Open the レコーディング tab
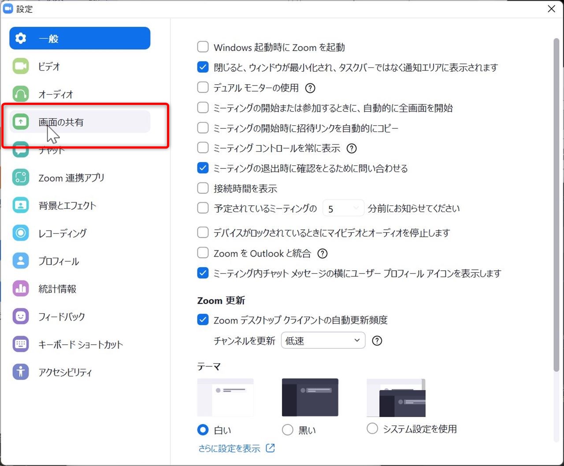Image resolution: width=564 pixels, height=466 pixels. point(80,233)
